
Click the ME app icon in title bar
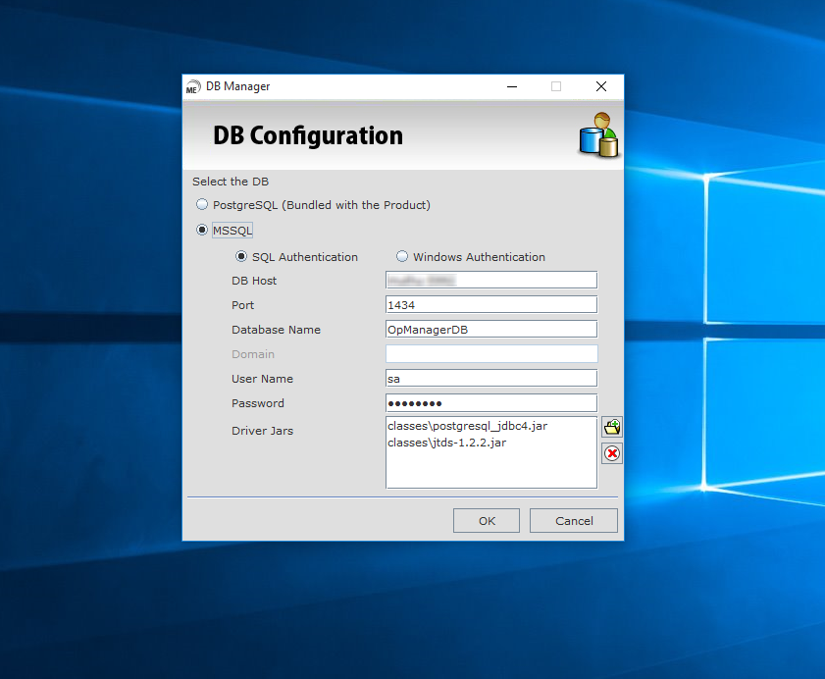193,87
